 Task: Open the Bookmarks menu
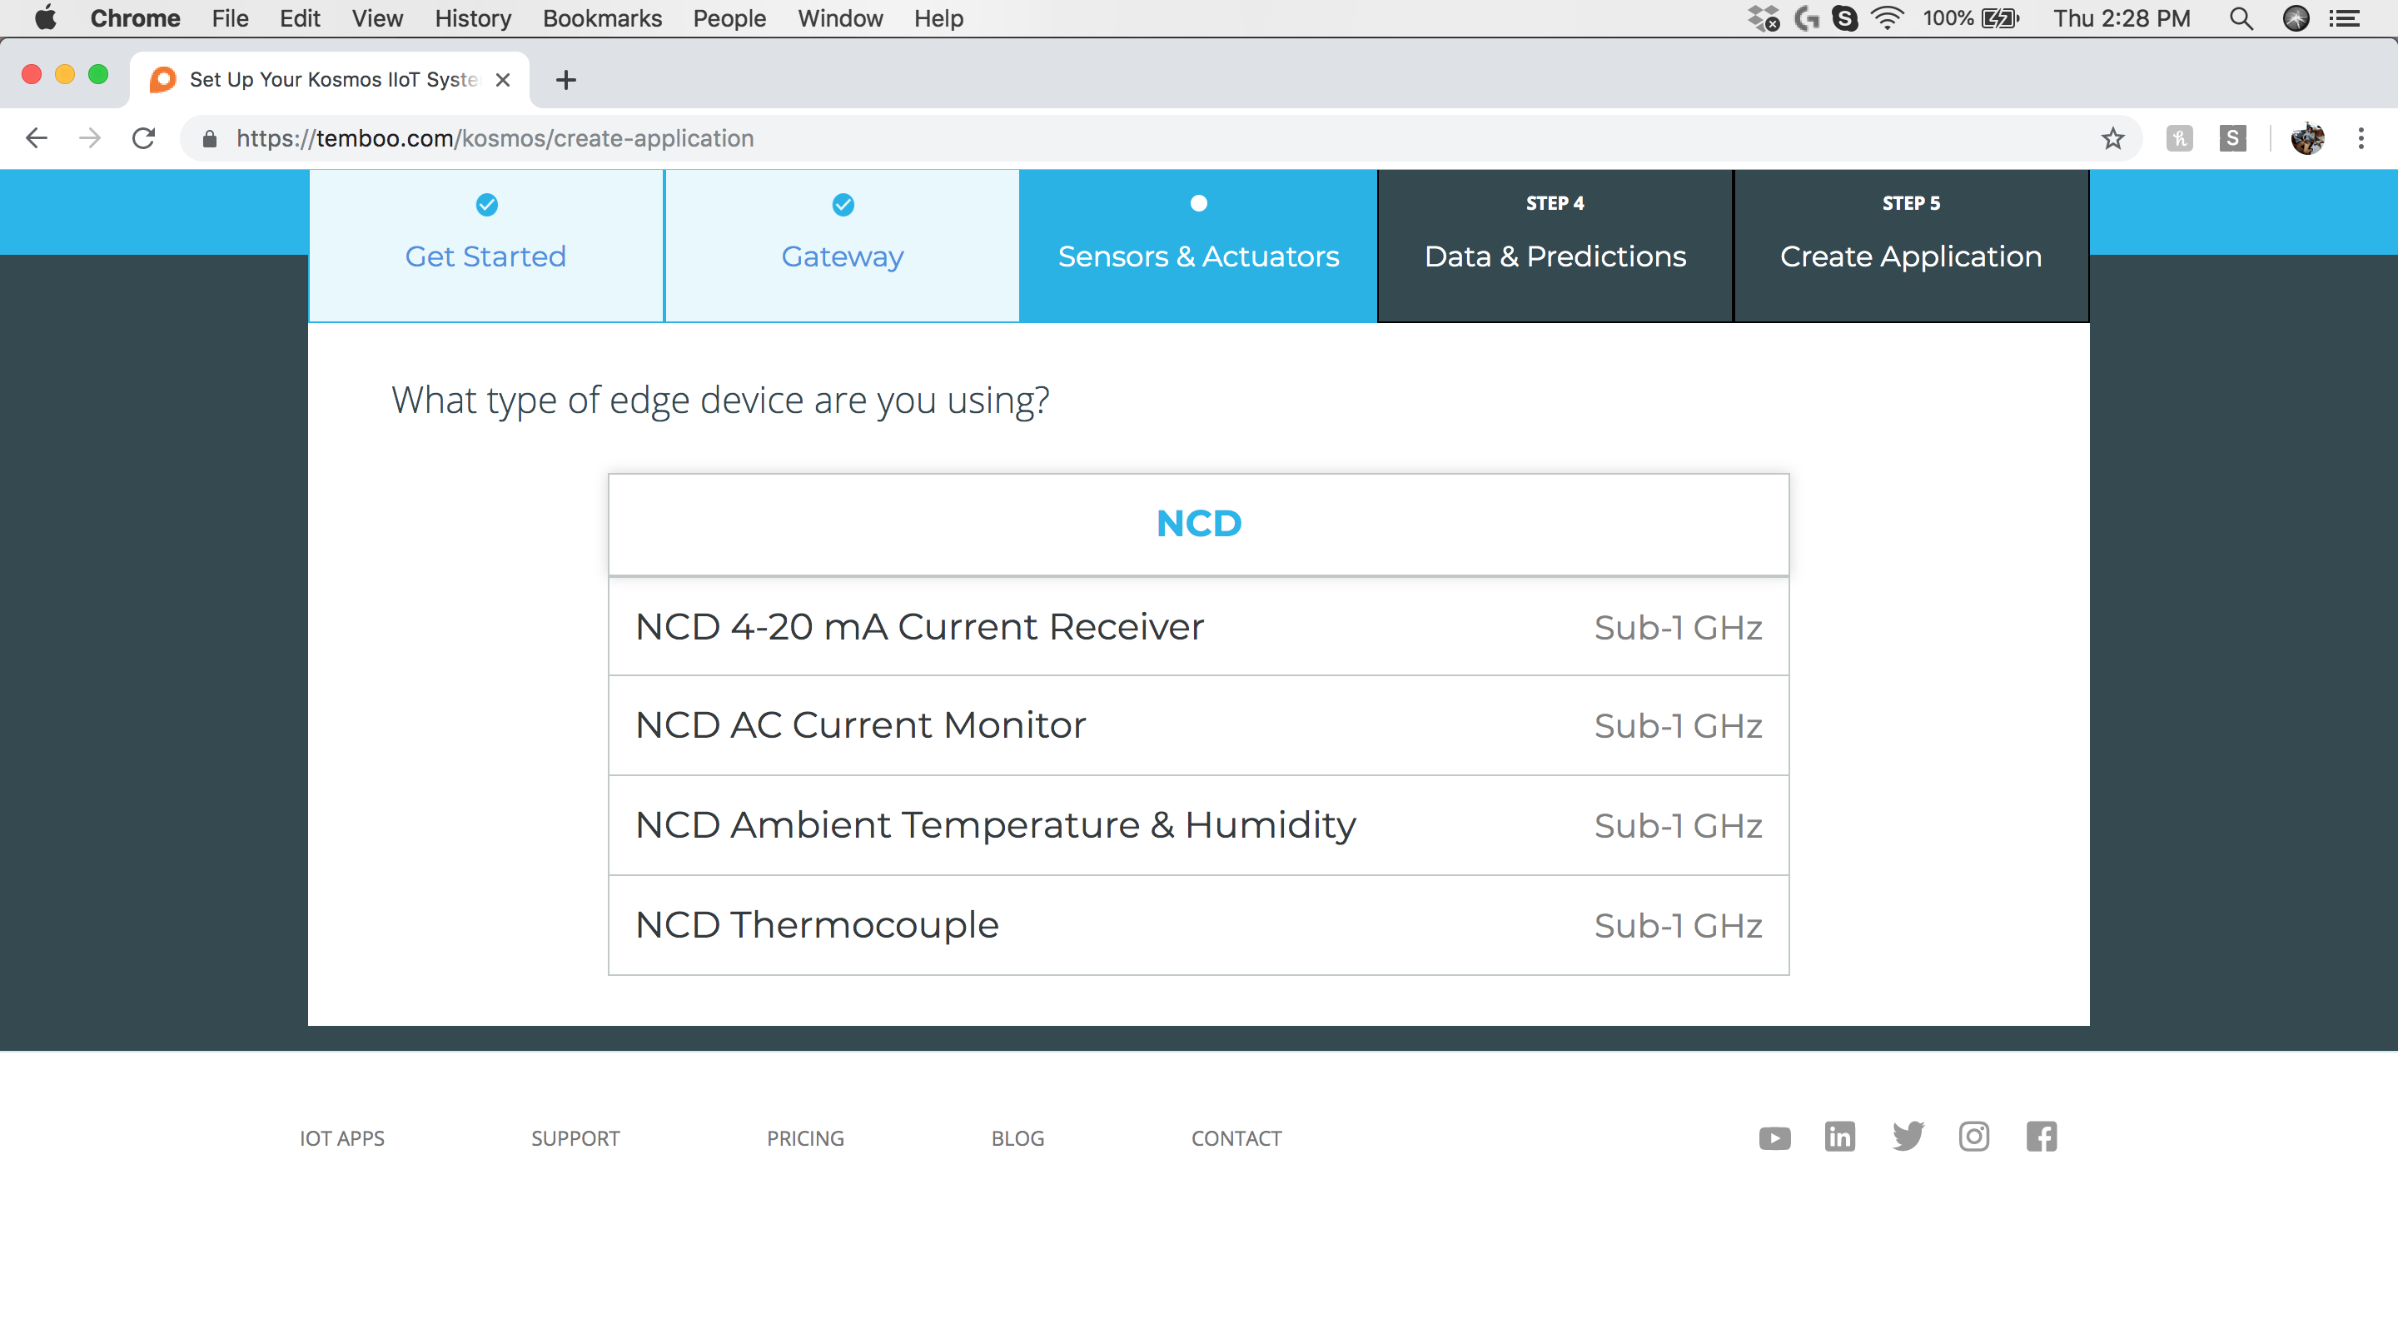[602, 18]
